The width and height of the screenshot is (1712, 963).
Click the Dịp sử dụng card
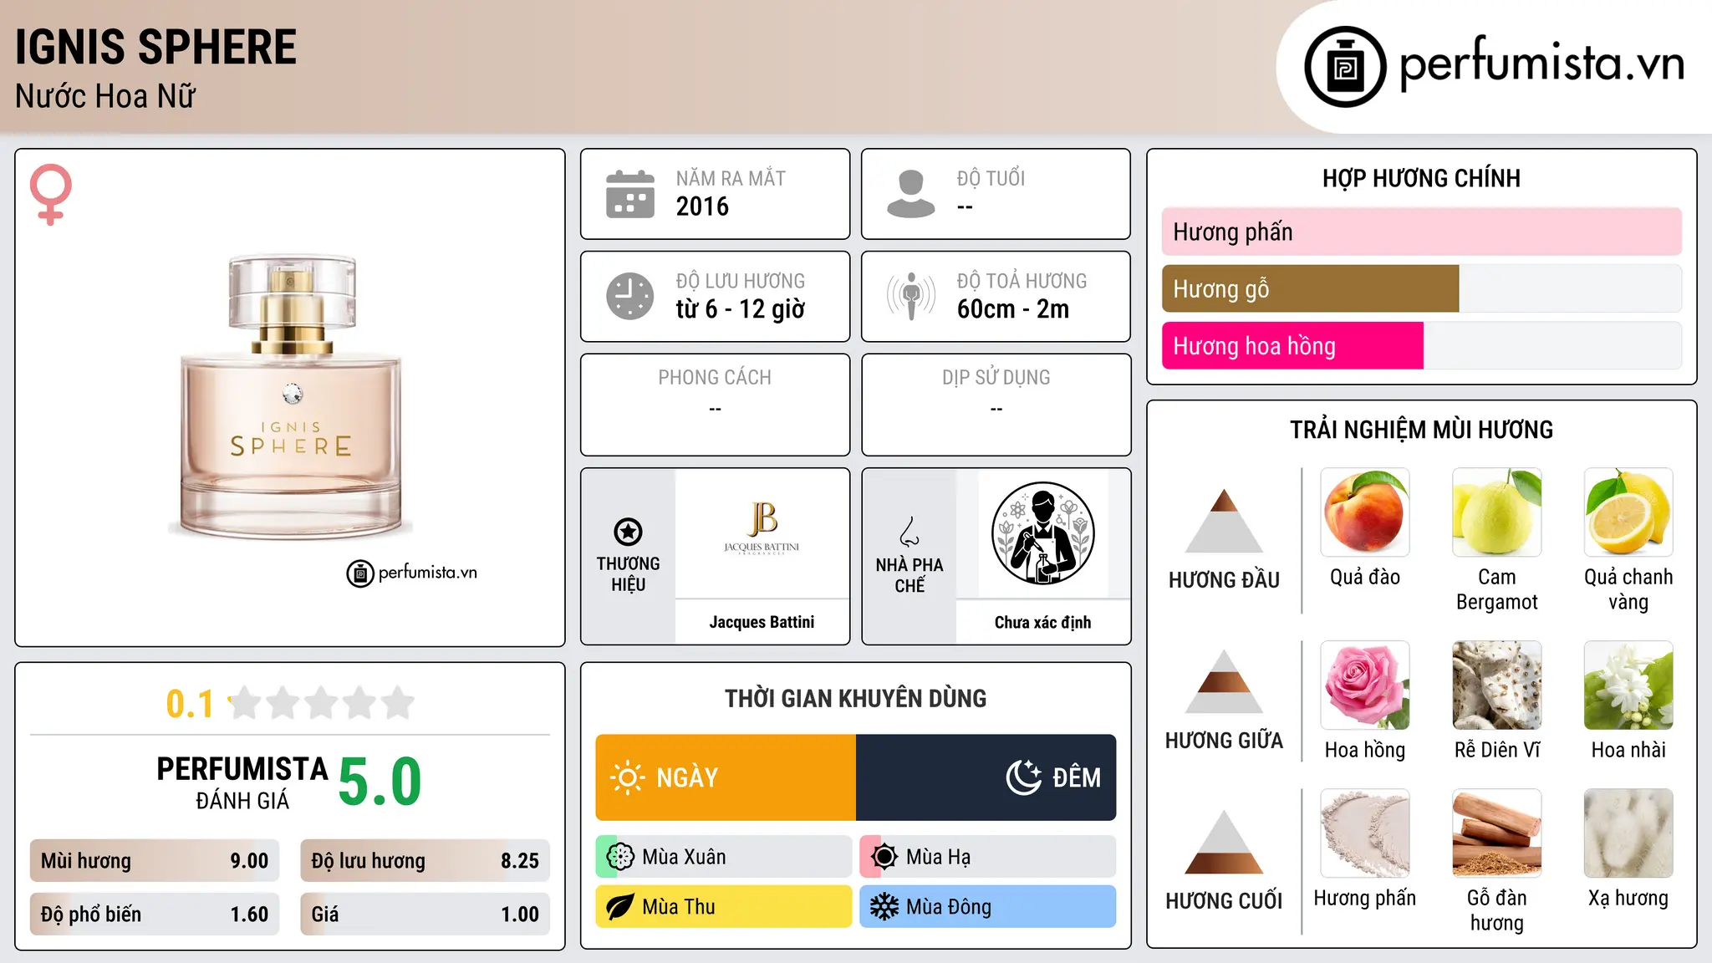click(996, 405)
